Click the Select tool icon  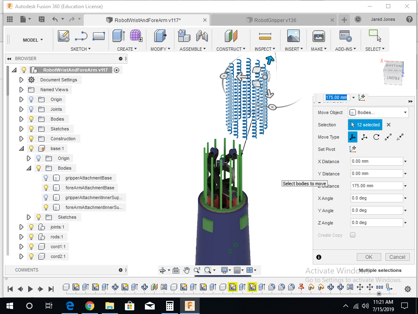click(375, 36)
